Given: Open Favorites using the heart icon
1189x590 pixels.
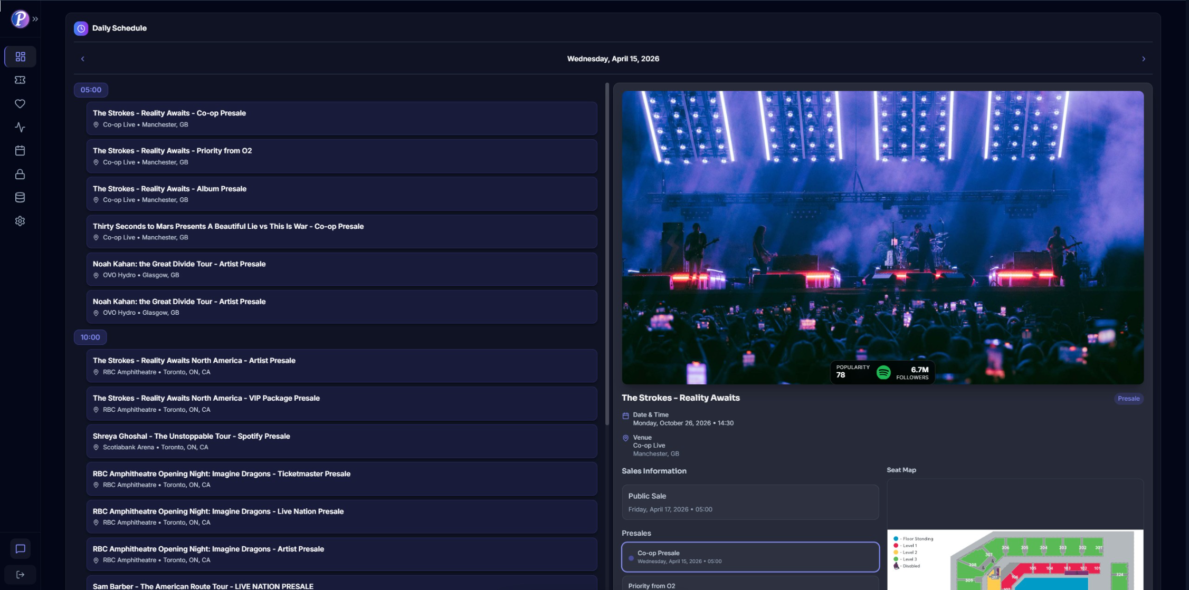Looking at the screenshot, I should coord(20,103).
